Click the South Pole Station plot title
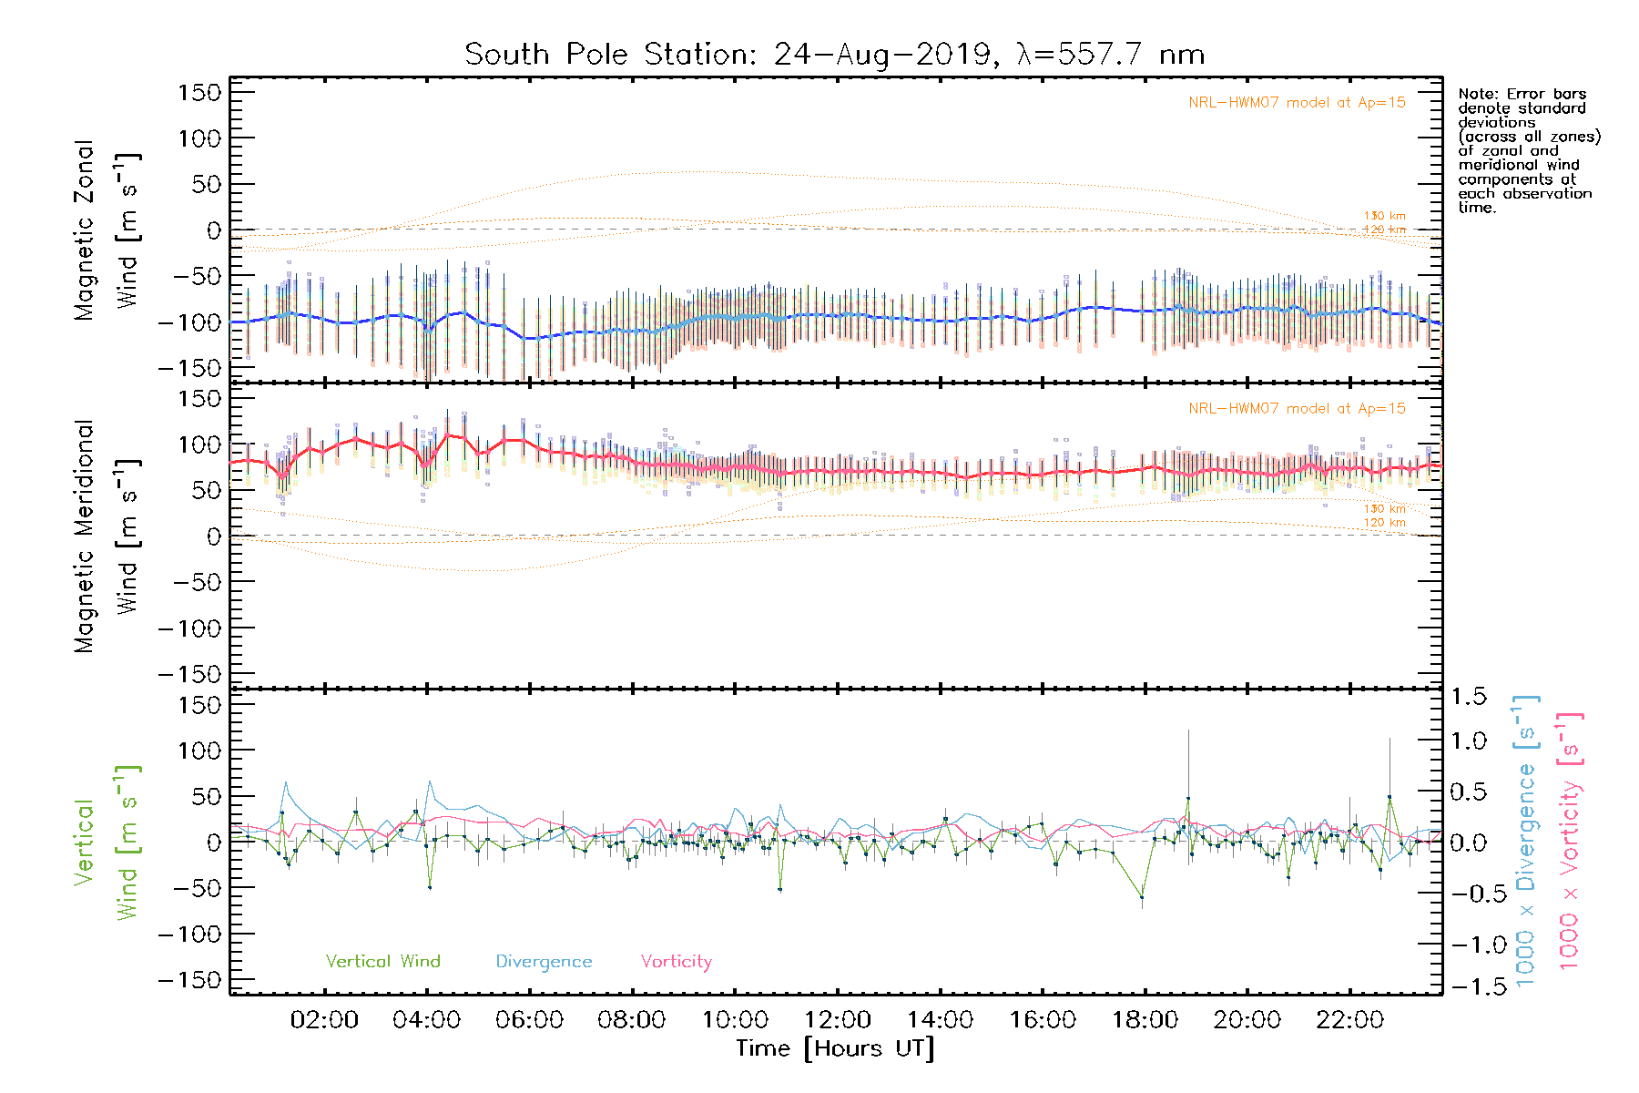Screen dimensions: 1639x1093 [834, 55]
